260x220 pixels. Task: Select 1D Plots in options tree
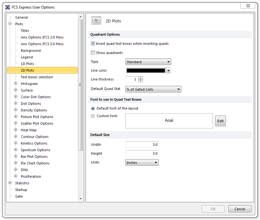click(27, 64)
